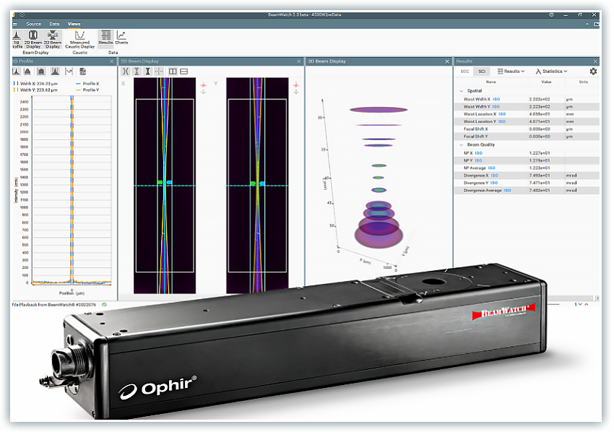Toggle DEC number format
This screenshot has height=432, width=614.
pyautogui.click(x=466, y=72)
